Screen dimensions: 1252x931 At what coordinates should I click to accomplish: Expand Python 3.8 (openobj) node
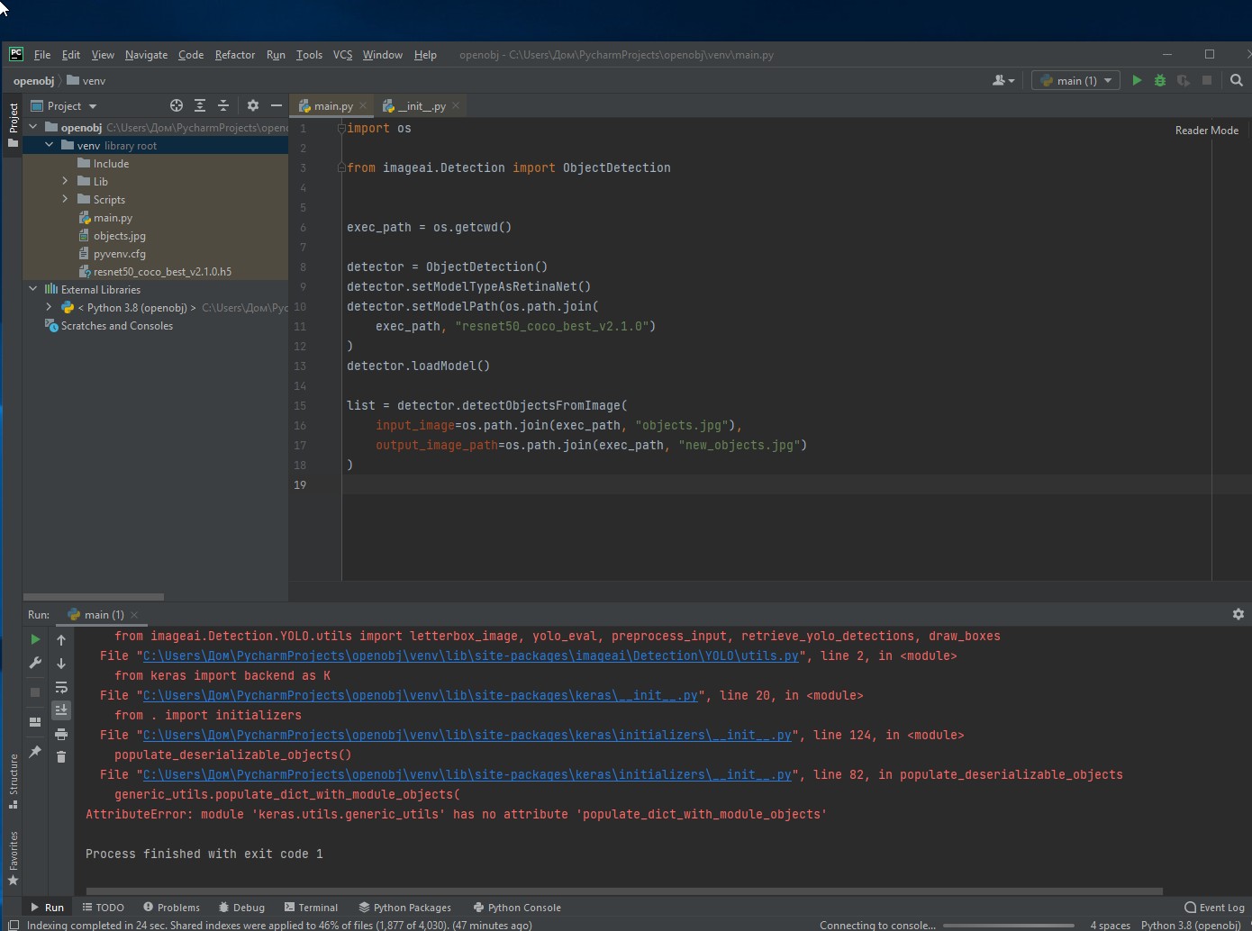[50, 307]
